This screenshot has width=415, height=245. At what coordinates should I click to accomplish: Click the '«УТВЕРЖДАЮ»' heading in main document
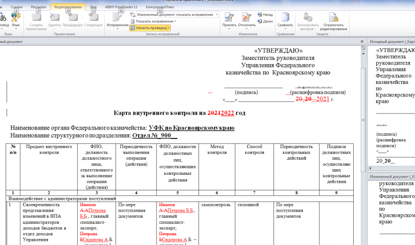point(278,50)
